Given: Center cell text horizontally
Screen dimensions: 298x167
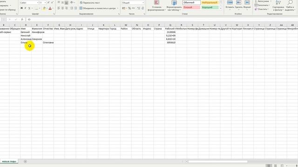Looking at the screenshot, I should 62,8.
